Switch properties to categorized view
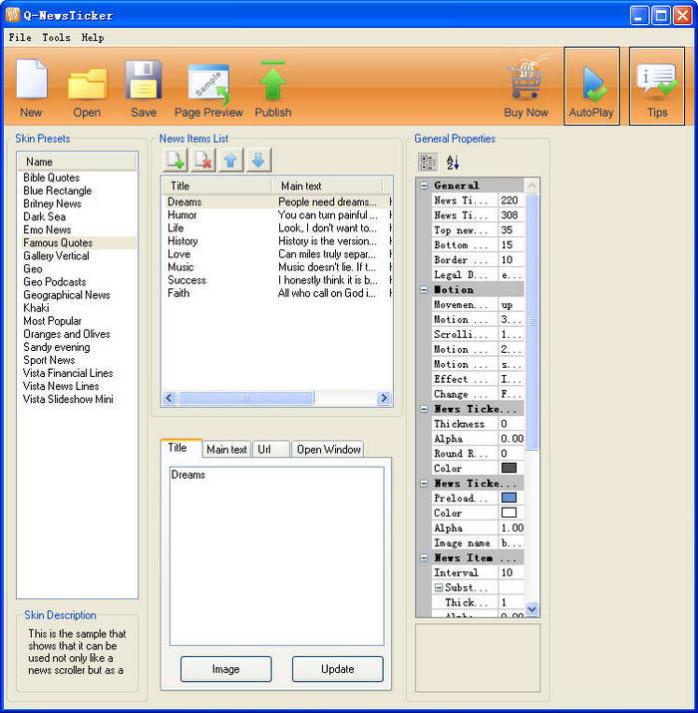The height and width of the screenshot is (713, 698). click(x=428, y=163)
